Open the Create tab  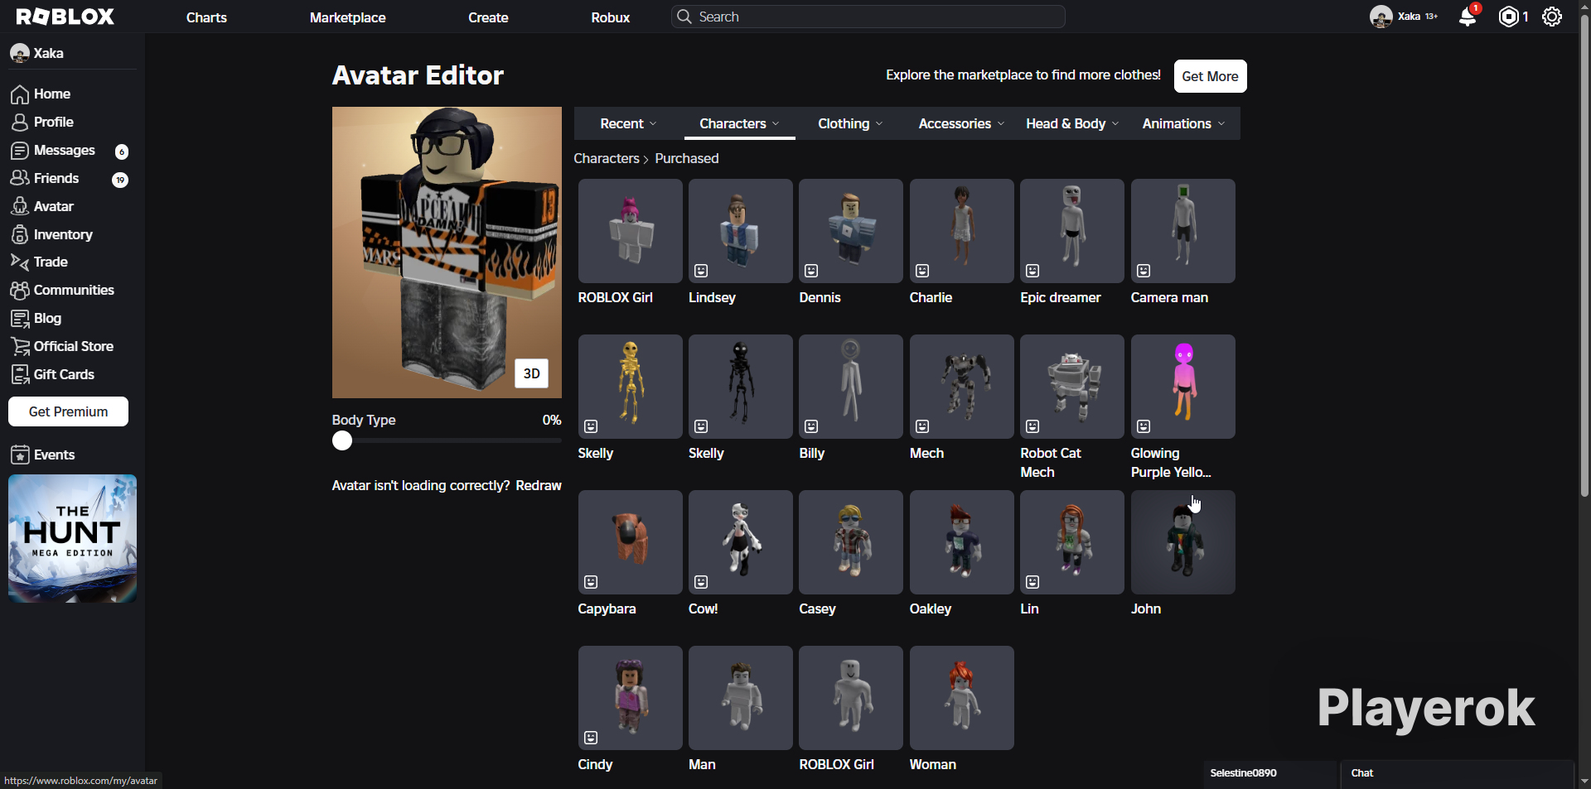tap(488, 17)
